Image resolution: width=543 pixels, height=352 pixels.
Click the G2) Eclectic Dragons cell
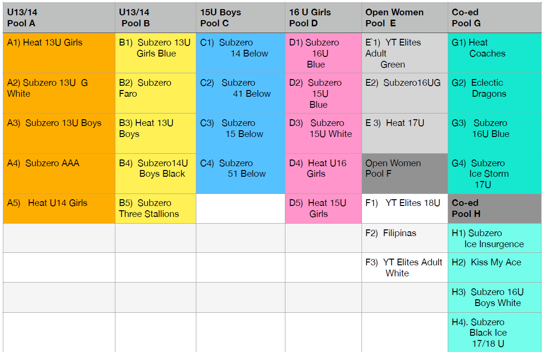pyautogui.click(x=494, y=93)
